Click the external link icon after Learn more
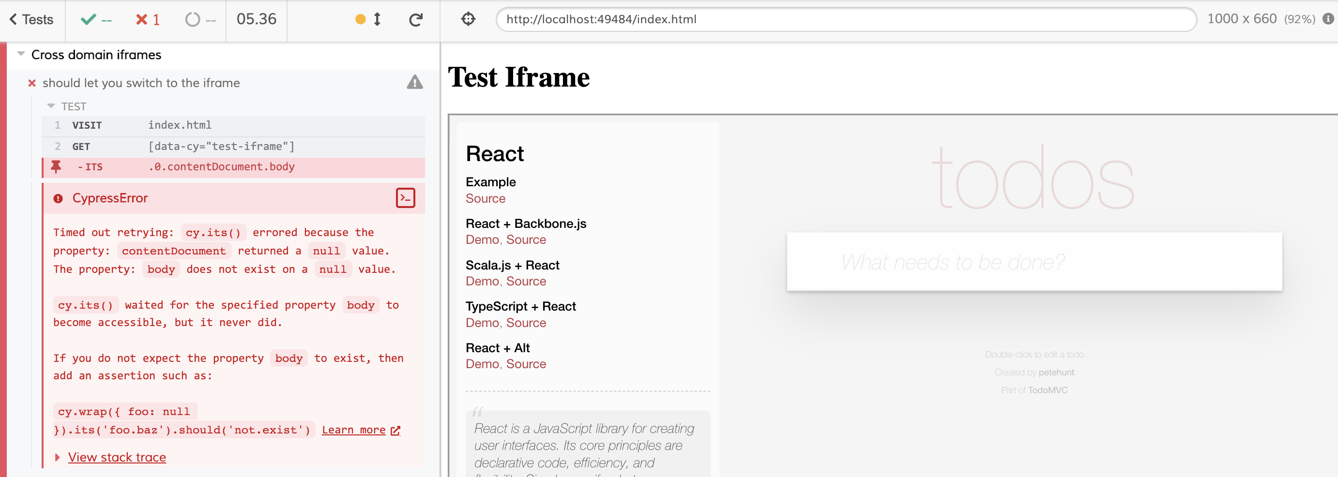 point(395,430)
